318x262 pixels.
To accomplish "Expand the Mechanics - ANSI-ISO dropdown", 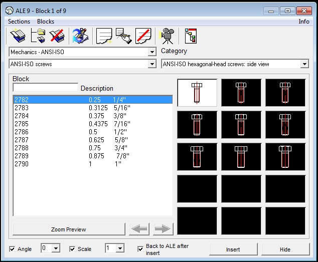I will (x=152, y=52).
